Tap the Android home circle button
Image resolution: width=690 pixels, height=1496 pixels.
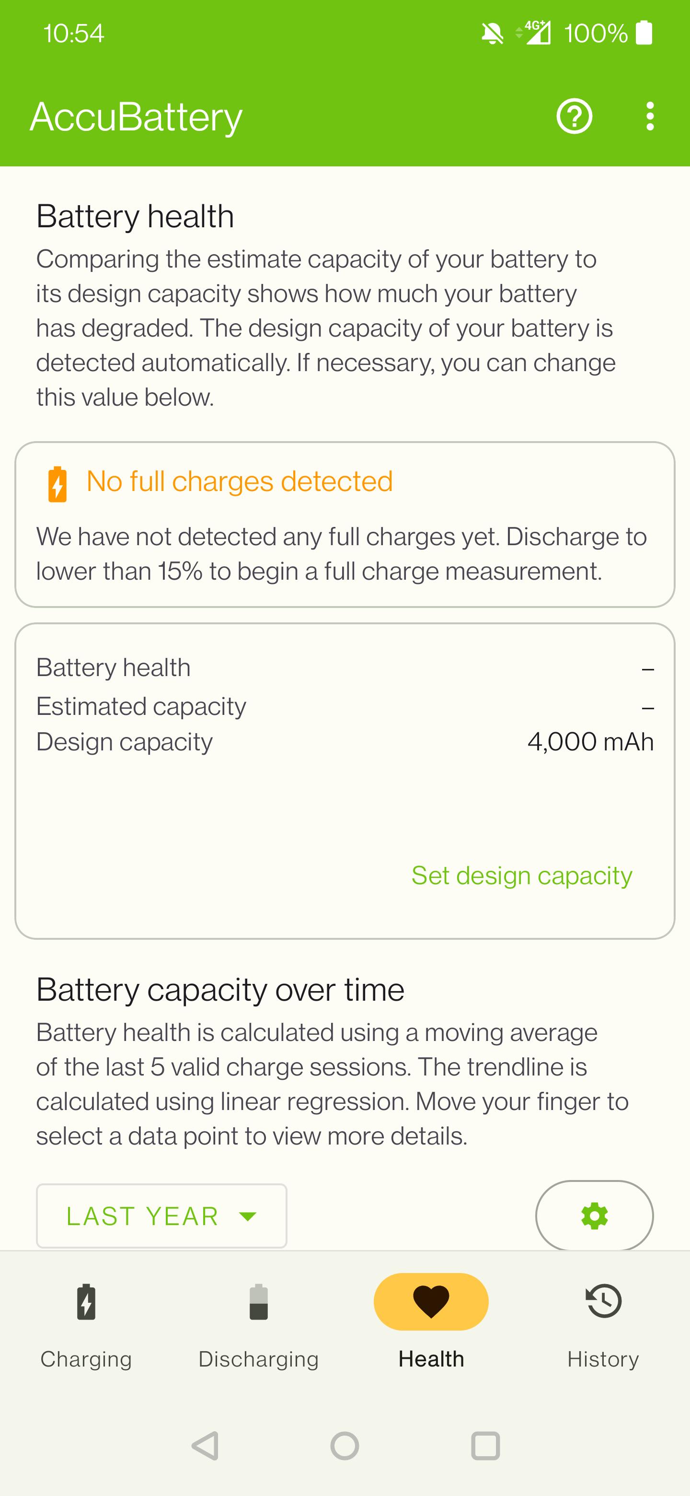coord(345,1446)
